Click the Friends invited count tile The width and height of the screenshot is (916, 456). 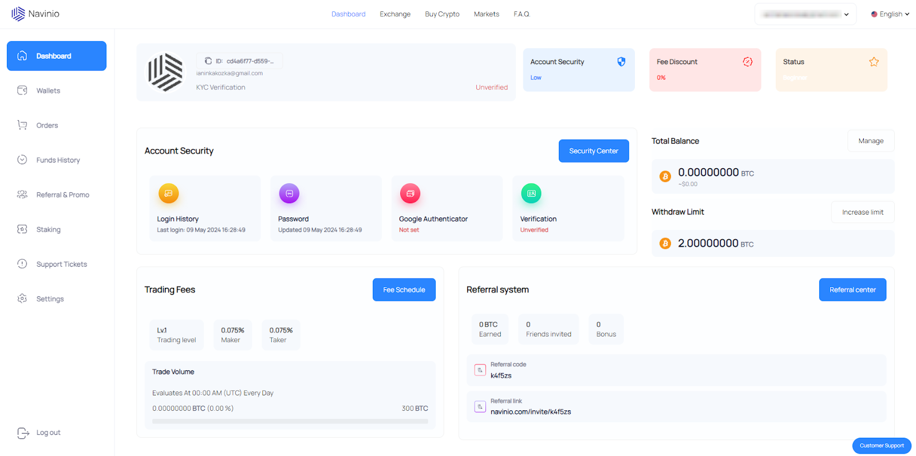click(x=548, y=329)
